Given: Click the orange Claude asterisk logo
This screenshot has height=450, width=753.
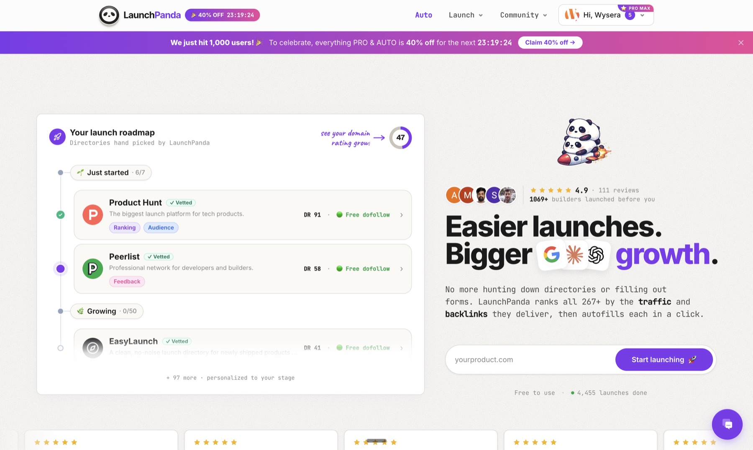Looking at the screenshot, I should point(574,254).
